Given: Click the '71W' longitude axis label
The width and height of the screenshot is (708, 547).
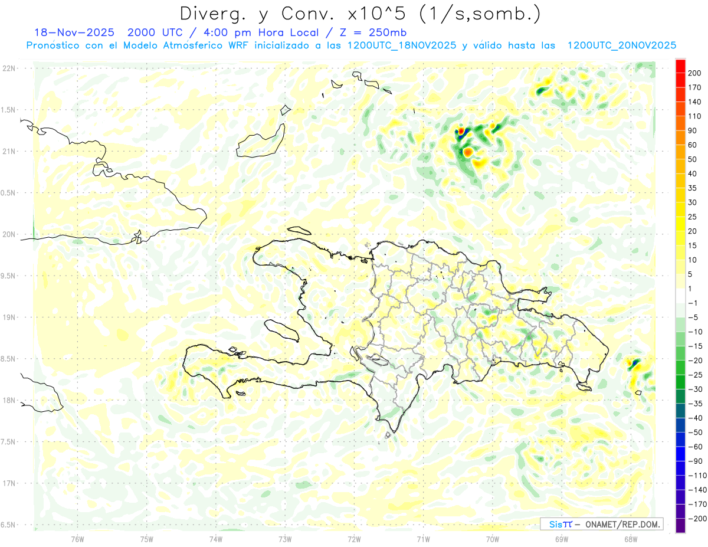Looking at the screenshot, I should [423, 539].
